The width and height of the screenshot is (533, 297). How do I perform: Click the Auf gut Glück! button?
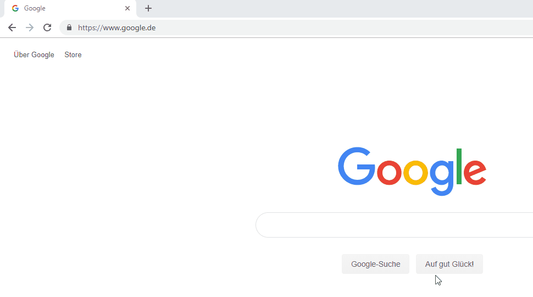point(449,264)
